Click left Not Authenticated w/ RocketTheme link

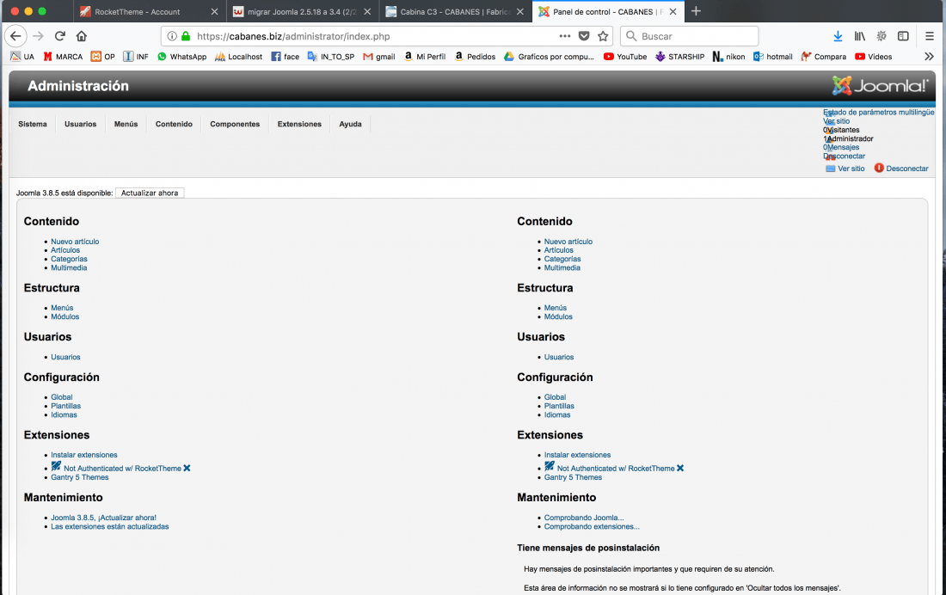122,469
